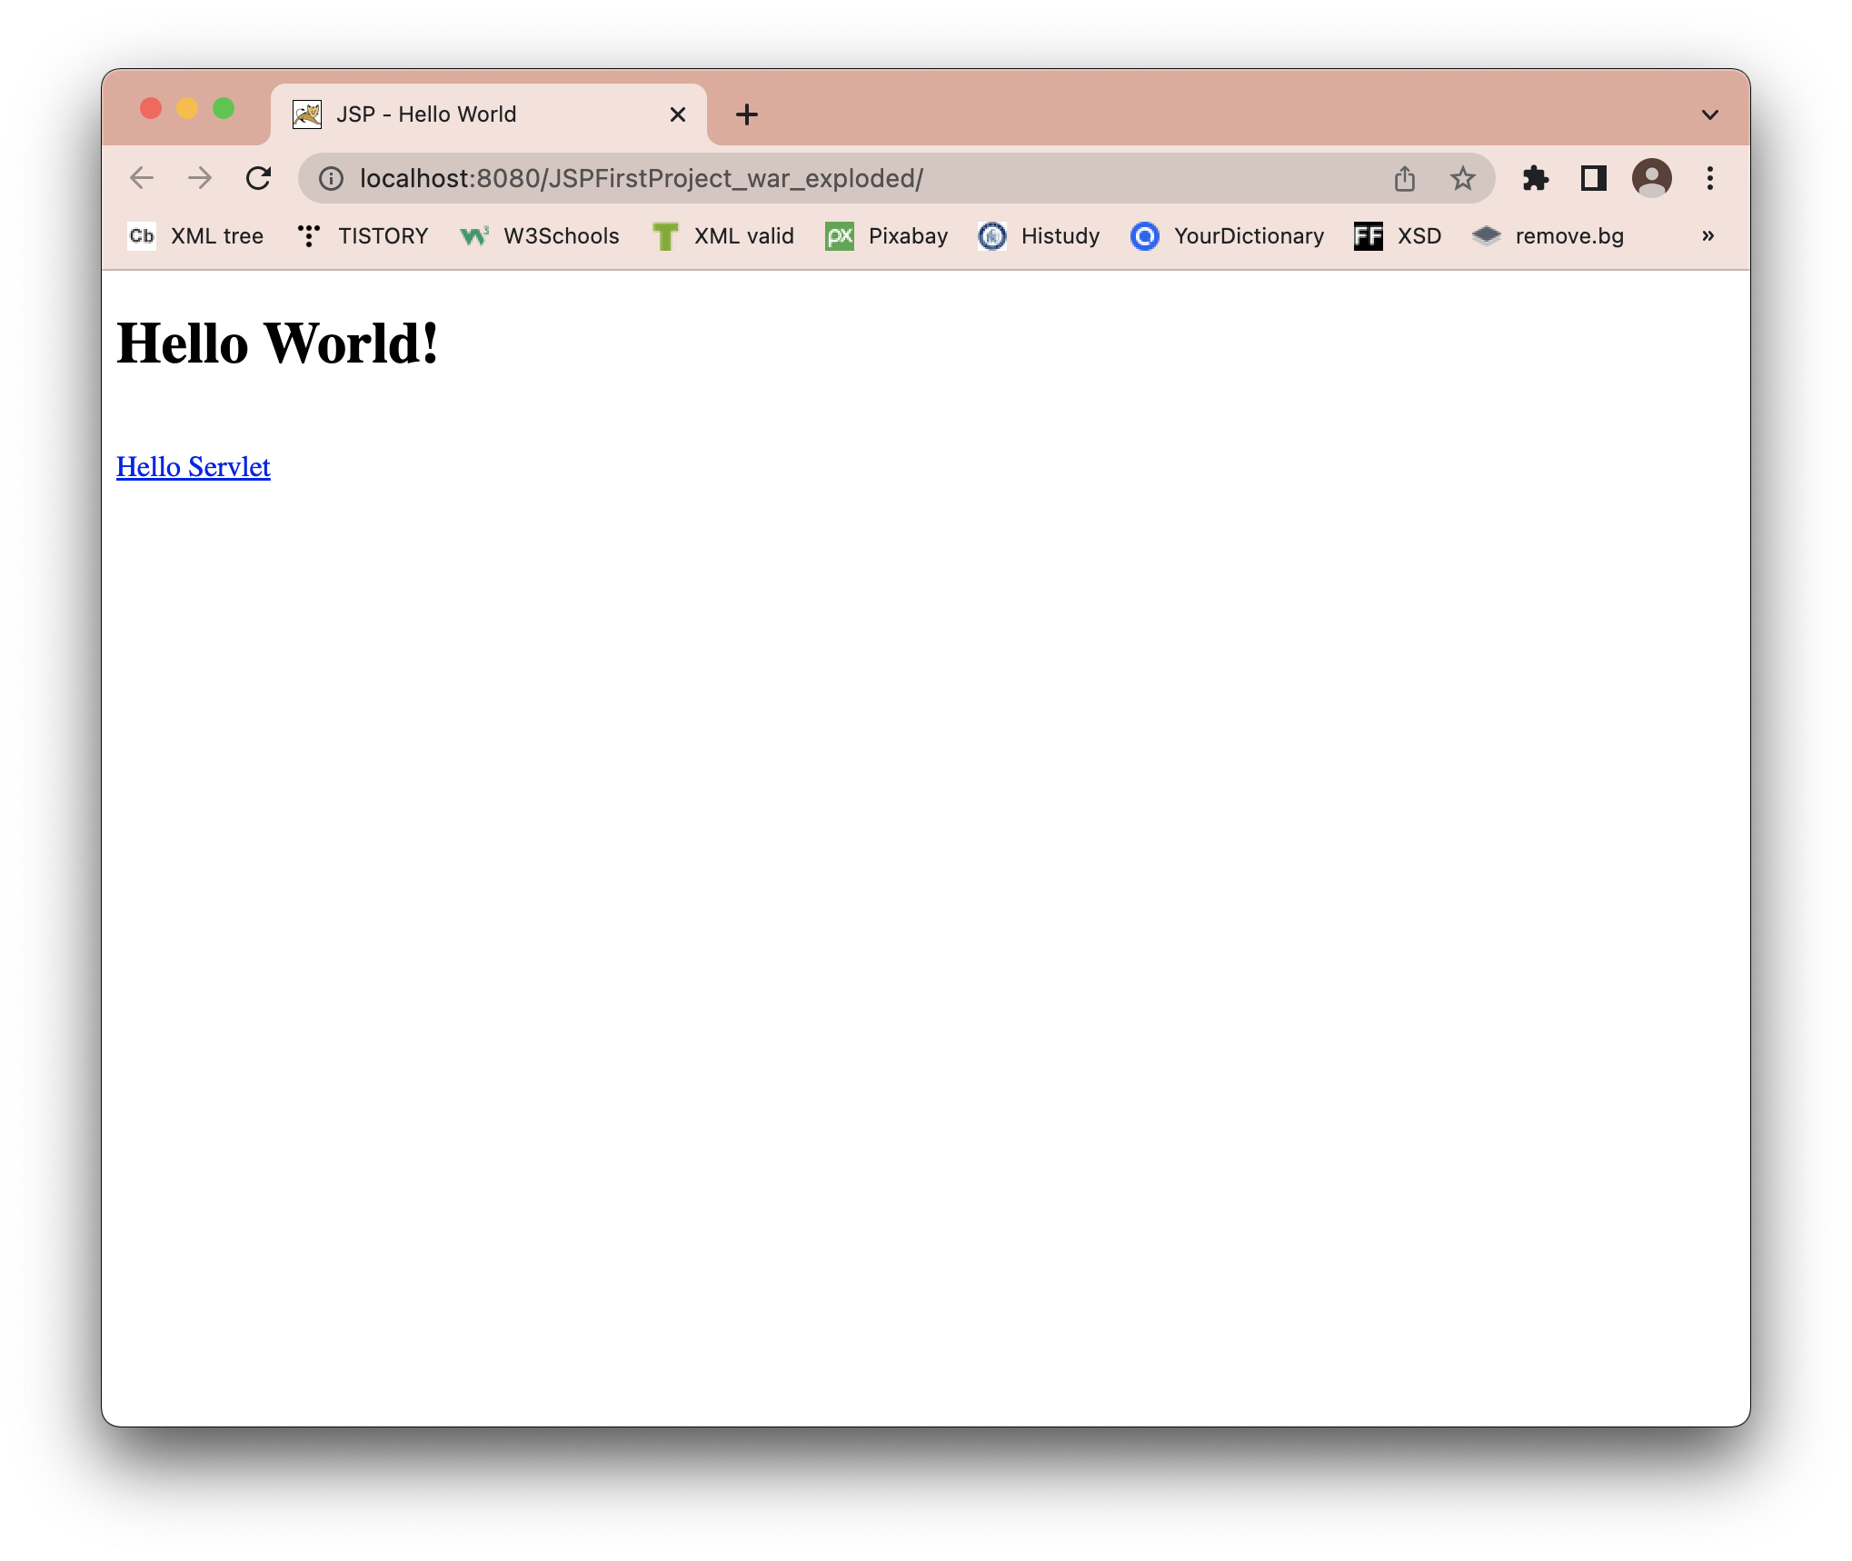Follow the Hello Servlet link
This screenshot has width=1852, height=1561.
pos(193,467)
